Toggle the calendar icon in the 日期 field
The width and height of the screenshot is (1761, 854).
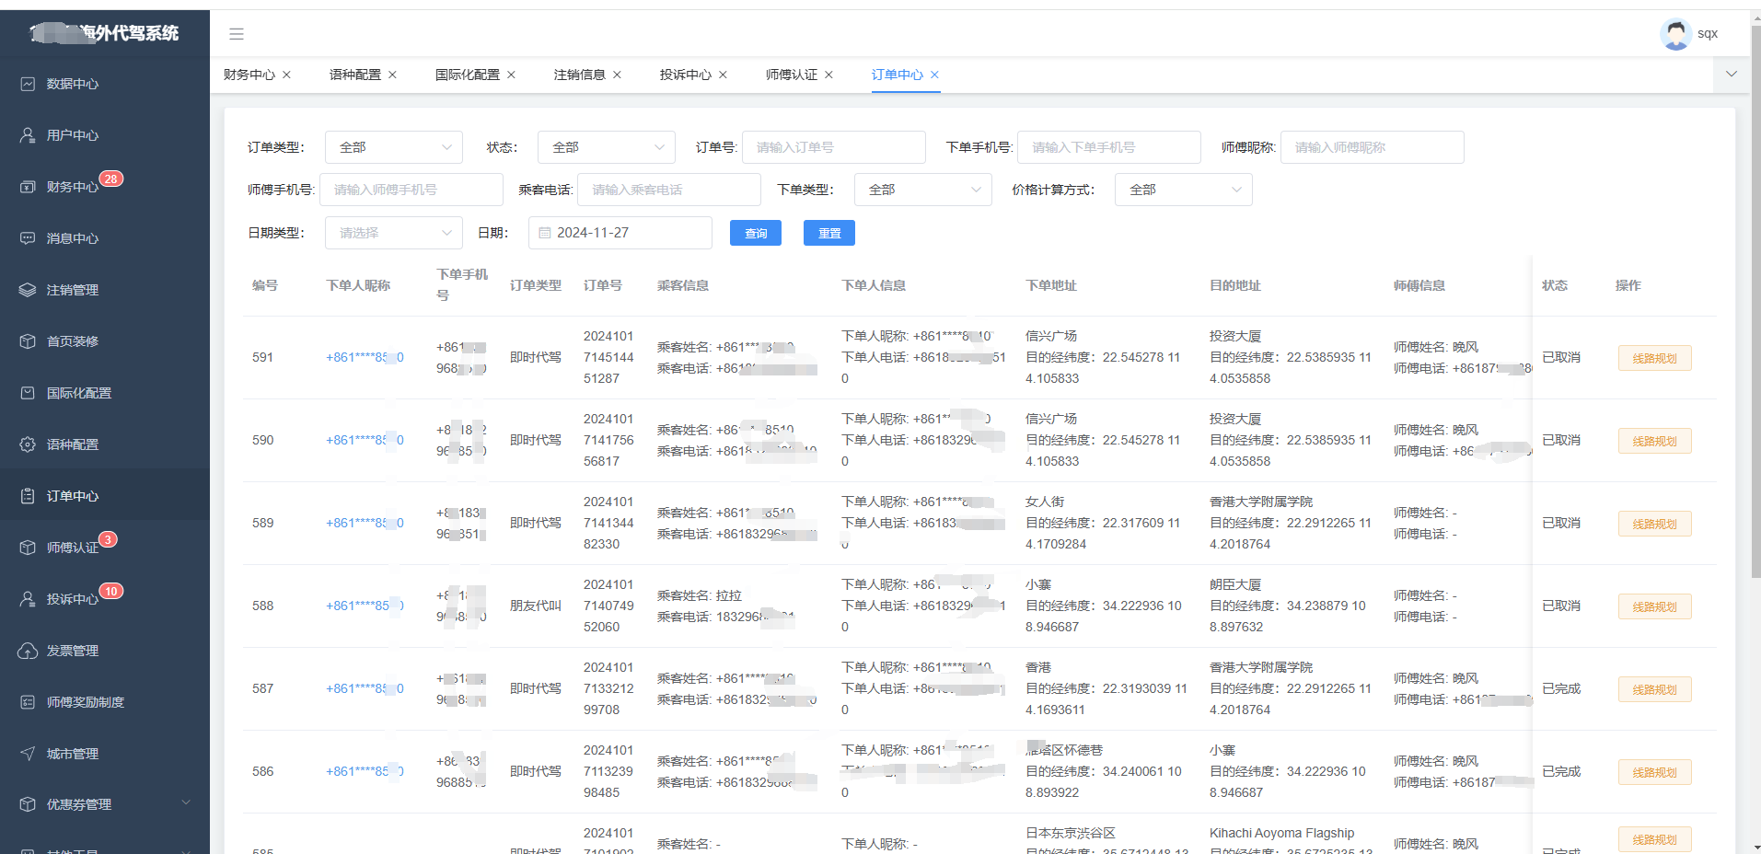coord(544,233)
